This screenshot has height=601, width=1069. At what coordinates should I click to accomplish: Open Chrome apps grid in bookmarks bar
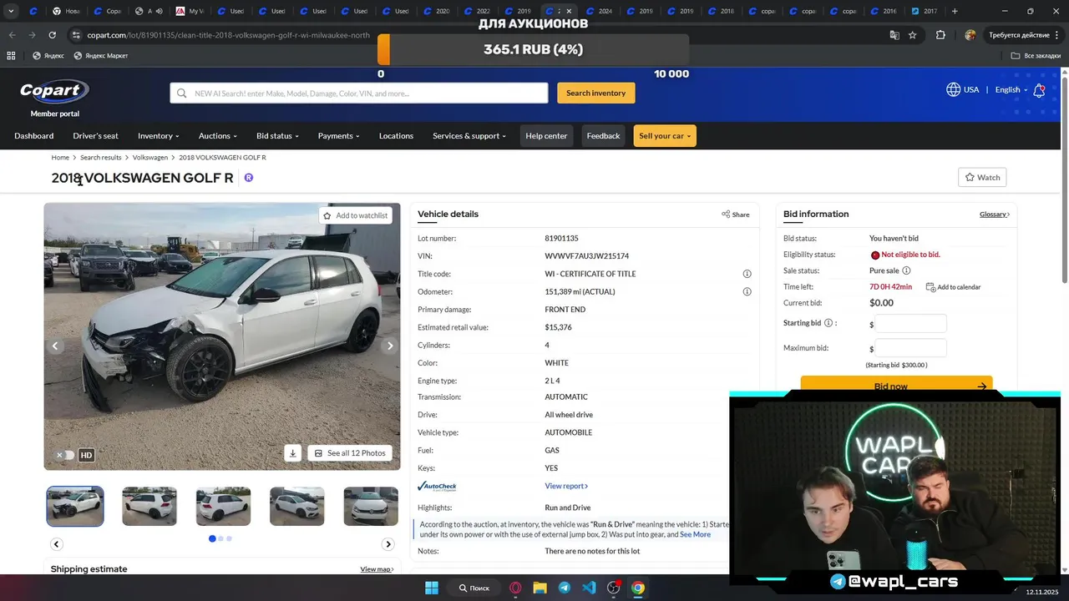point(11,56)
